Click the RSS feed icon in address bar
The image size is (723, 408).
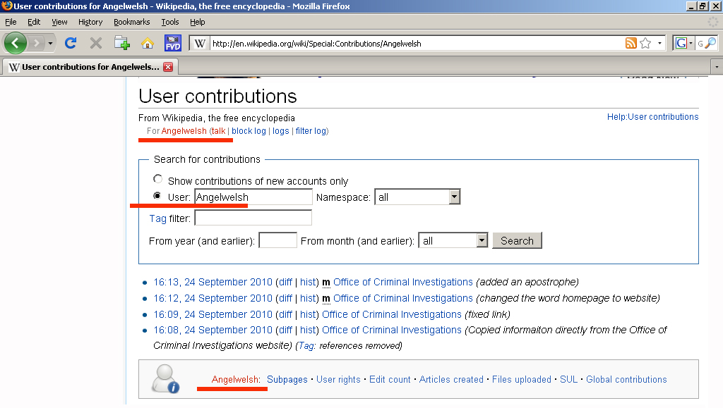[x=631, y=43]
